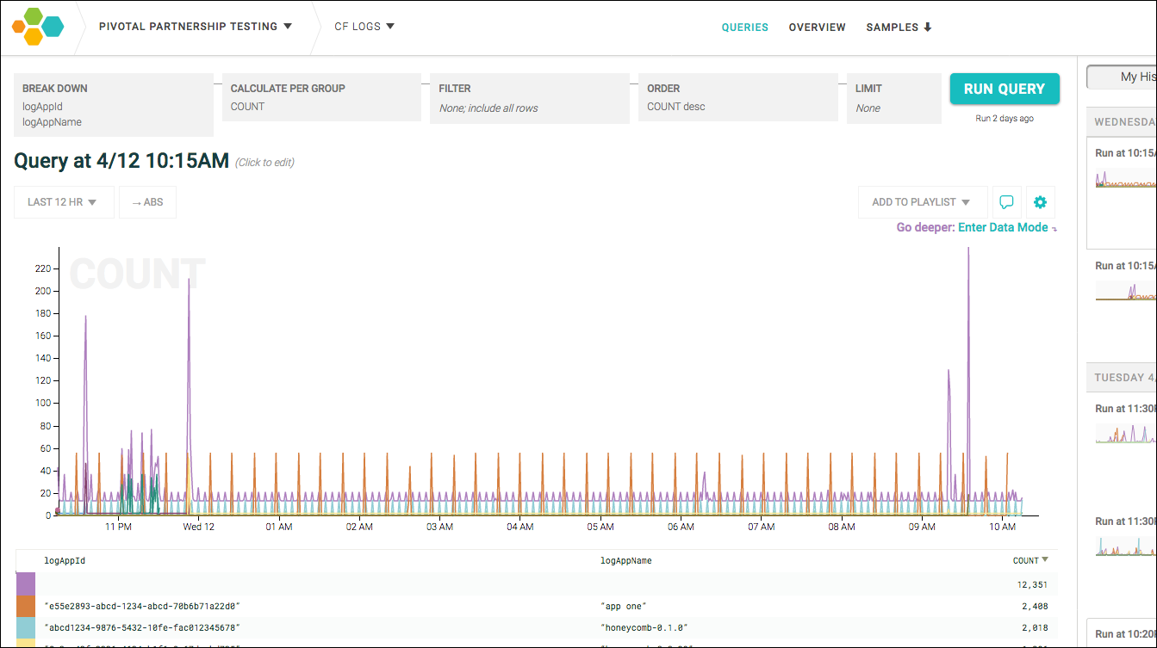The width and height of the screenshot is (1157, 648).
Task: Open the Run at 10:20 history entry
Action: 1122,633
